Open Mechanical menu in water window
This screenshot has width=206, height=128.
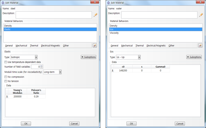pos(127,46)
